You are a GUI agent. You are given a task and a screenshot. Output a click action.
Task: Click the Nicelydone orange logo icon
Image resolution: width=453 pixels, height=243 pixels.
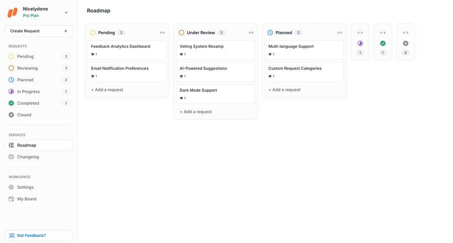click(x=13, y=12)
